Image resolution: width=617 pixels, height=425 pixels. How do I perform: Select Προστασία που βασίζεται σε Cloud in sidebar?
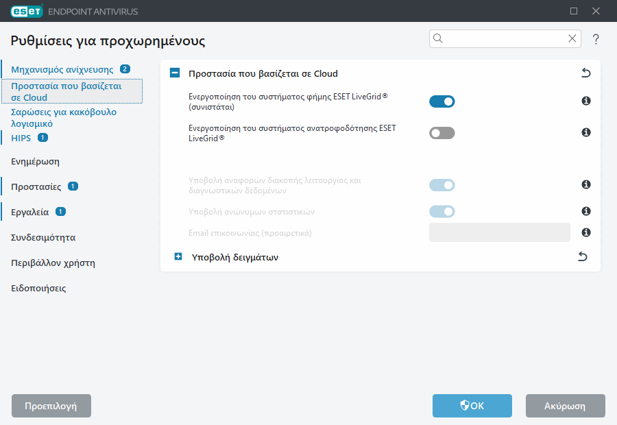[72, 91]
